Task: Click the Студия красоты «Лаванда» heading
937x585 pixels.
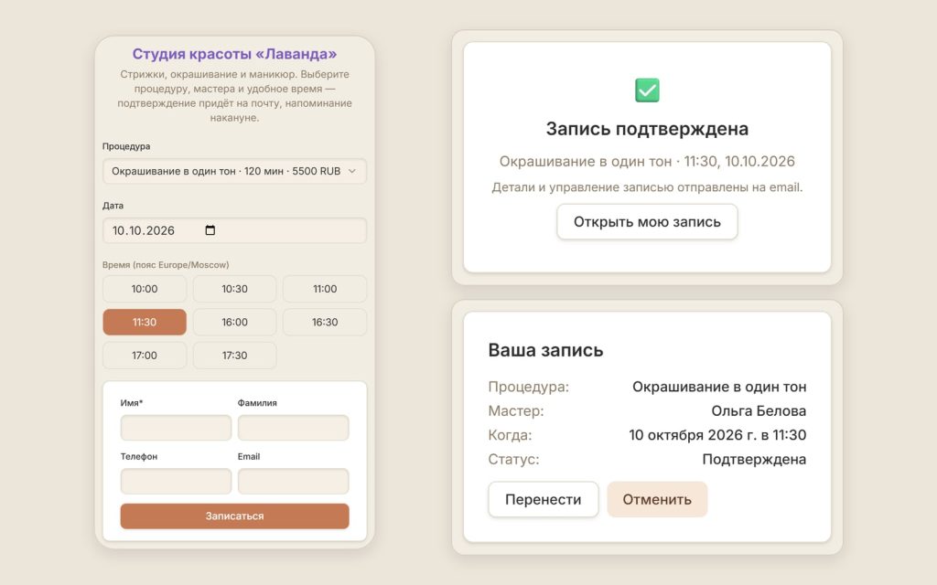Action: [235, 54]
